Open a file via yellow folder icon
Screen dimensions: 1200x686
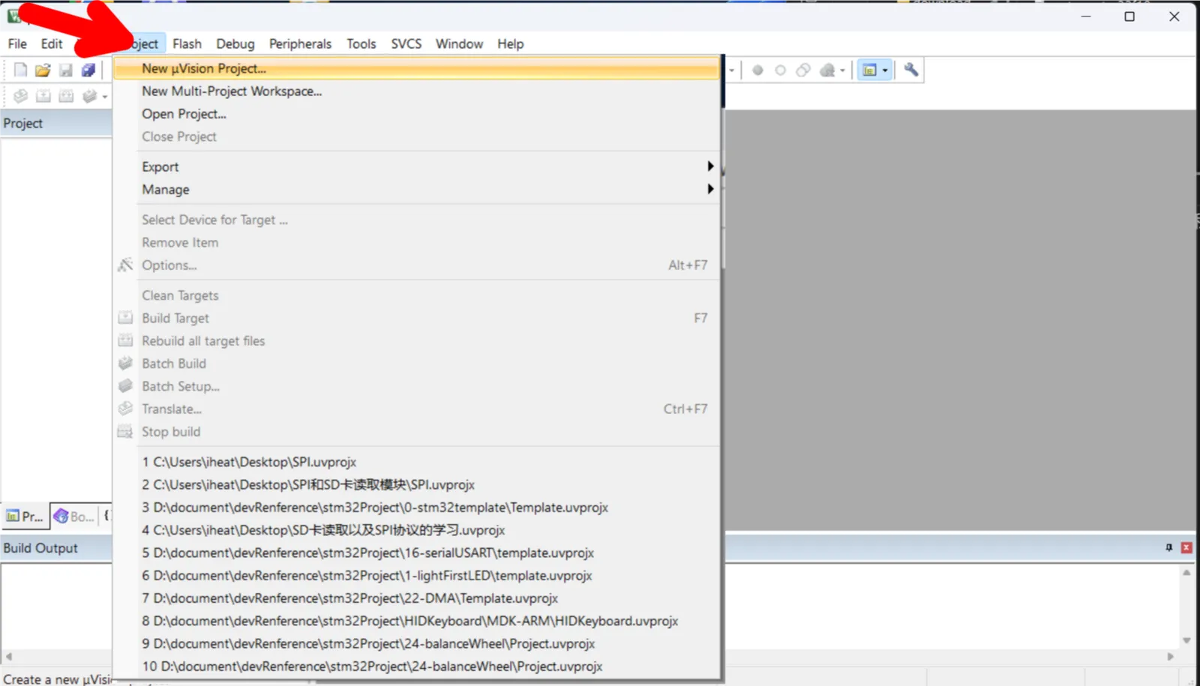[43, 70]
